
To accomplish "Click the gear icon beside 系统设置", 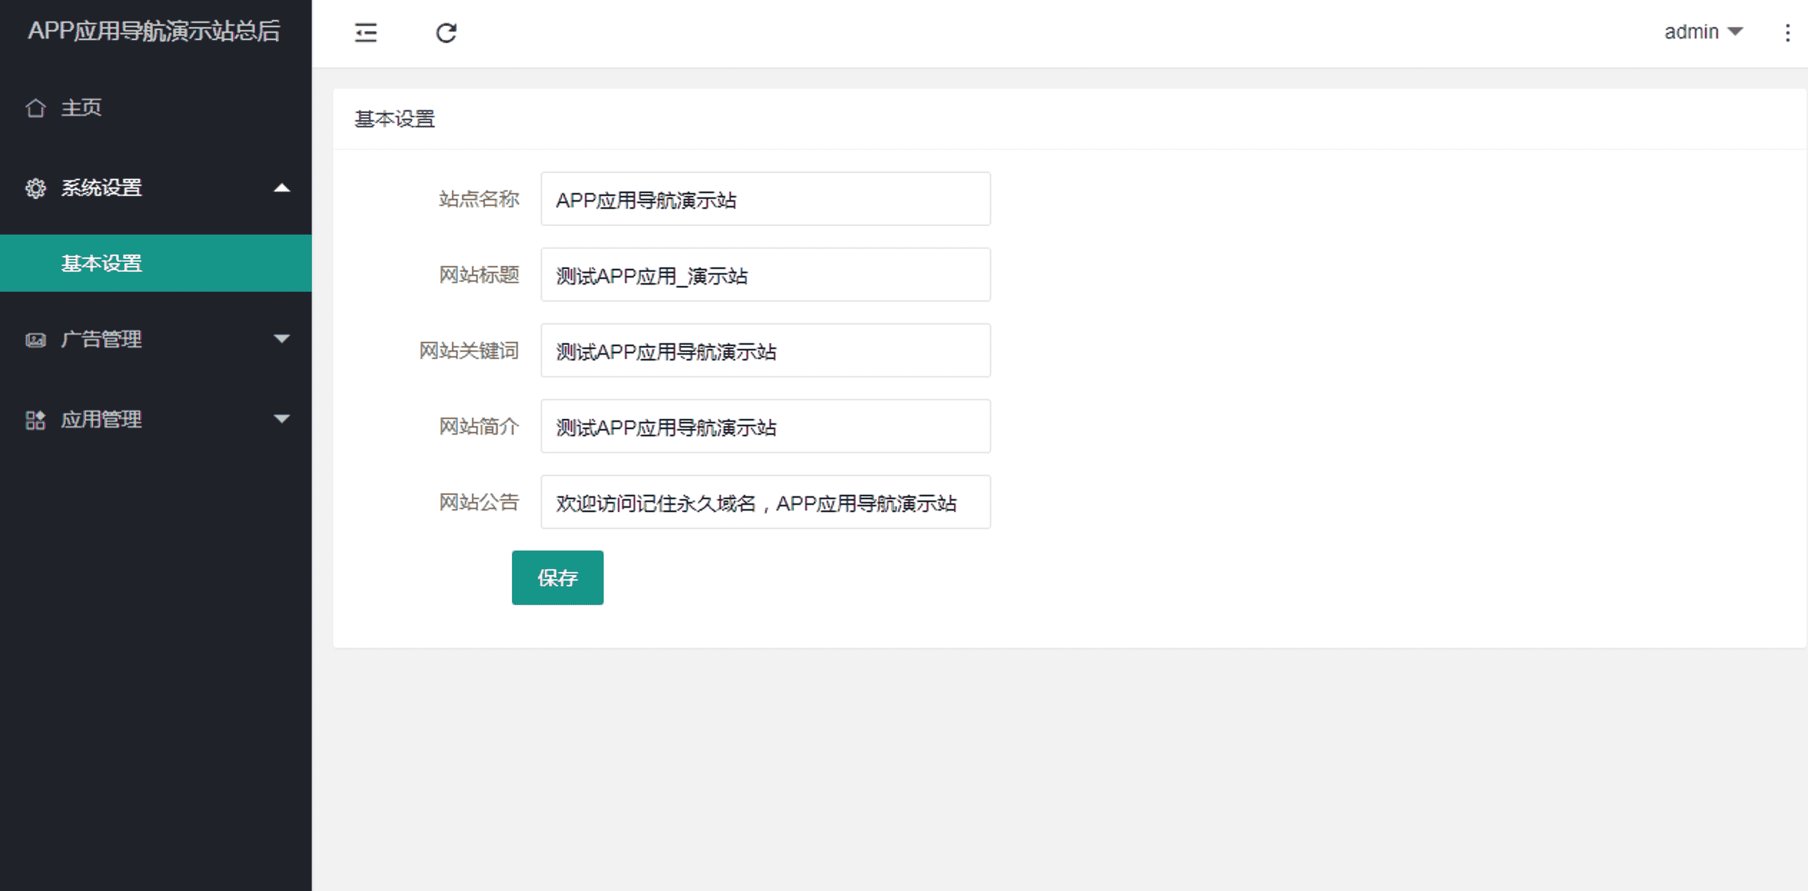I will (36, 188).
